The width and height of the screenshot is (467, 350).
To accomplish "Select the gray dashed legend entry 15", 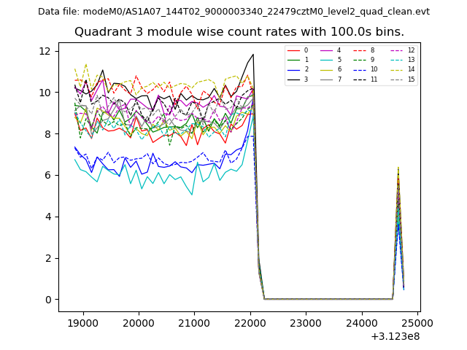I will 400,79.
